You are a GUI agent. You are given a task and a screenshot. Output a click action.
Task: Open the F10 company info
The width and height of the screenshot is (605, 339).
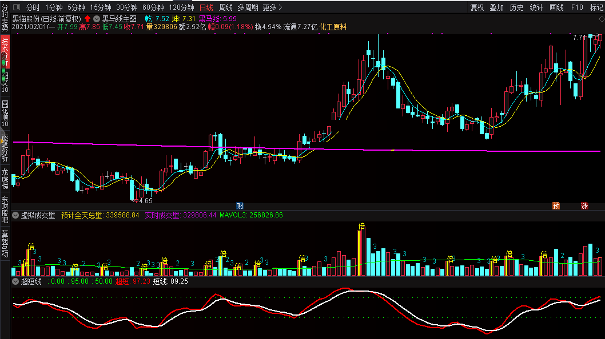point(577,7)
